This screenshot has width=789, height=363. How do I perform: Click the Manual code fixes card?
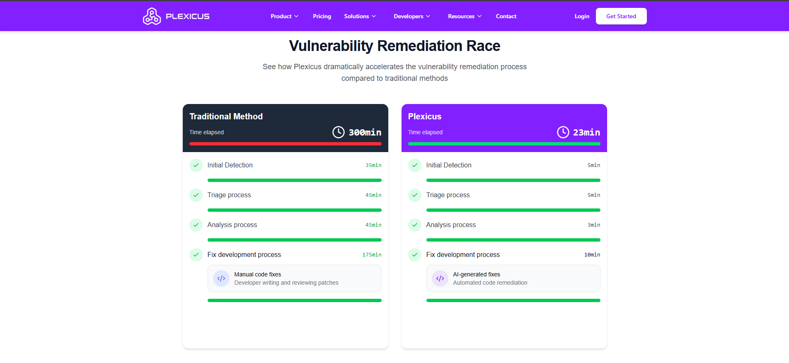coord(295,278)
